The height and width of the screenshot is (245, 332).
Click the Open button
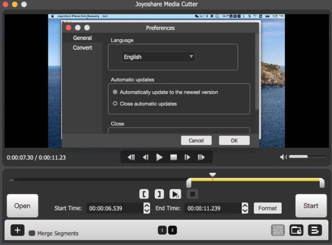pos(23,205)
